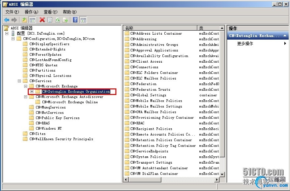Open the 文件(F) menu

point(12,12)
